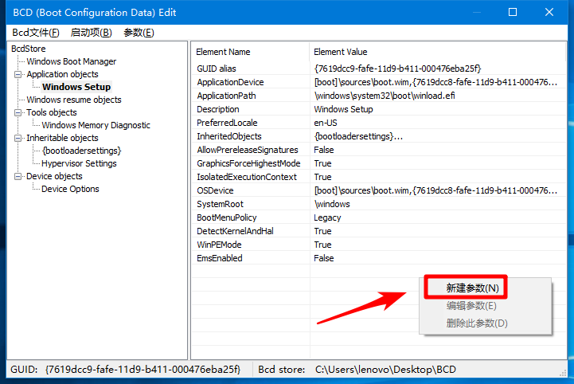Select Windows resume objects tree item
The image size is (574, 384).
coord(74,100)
